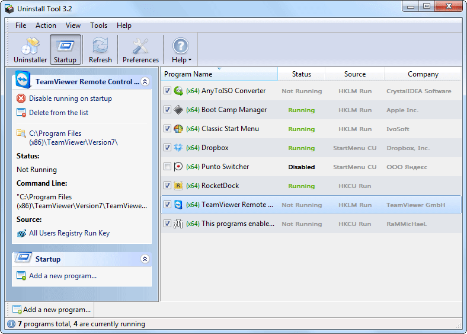Collapse the Startup side panel
This screenshot has height=334, width=467.
[145, 259]
